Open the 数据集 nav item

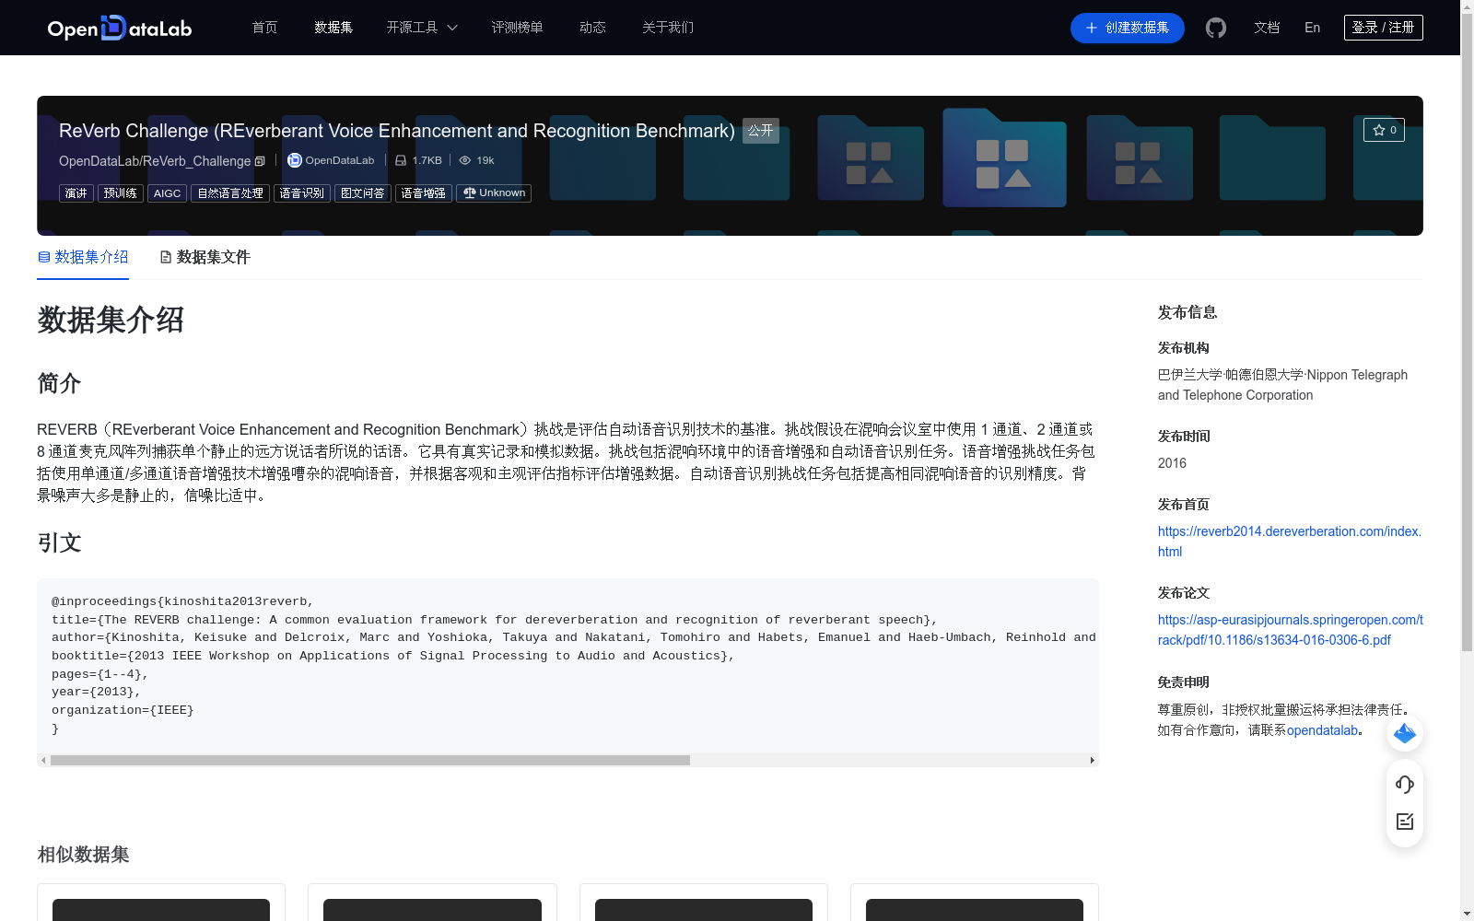[333, 28]
